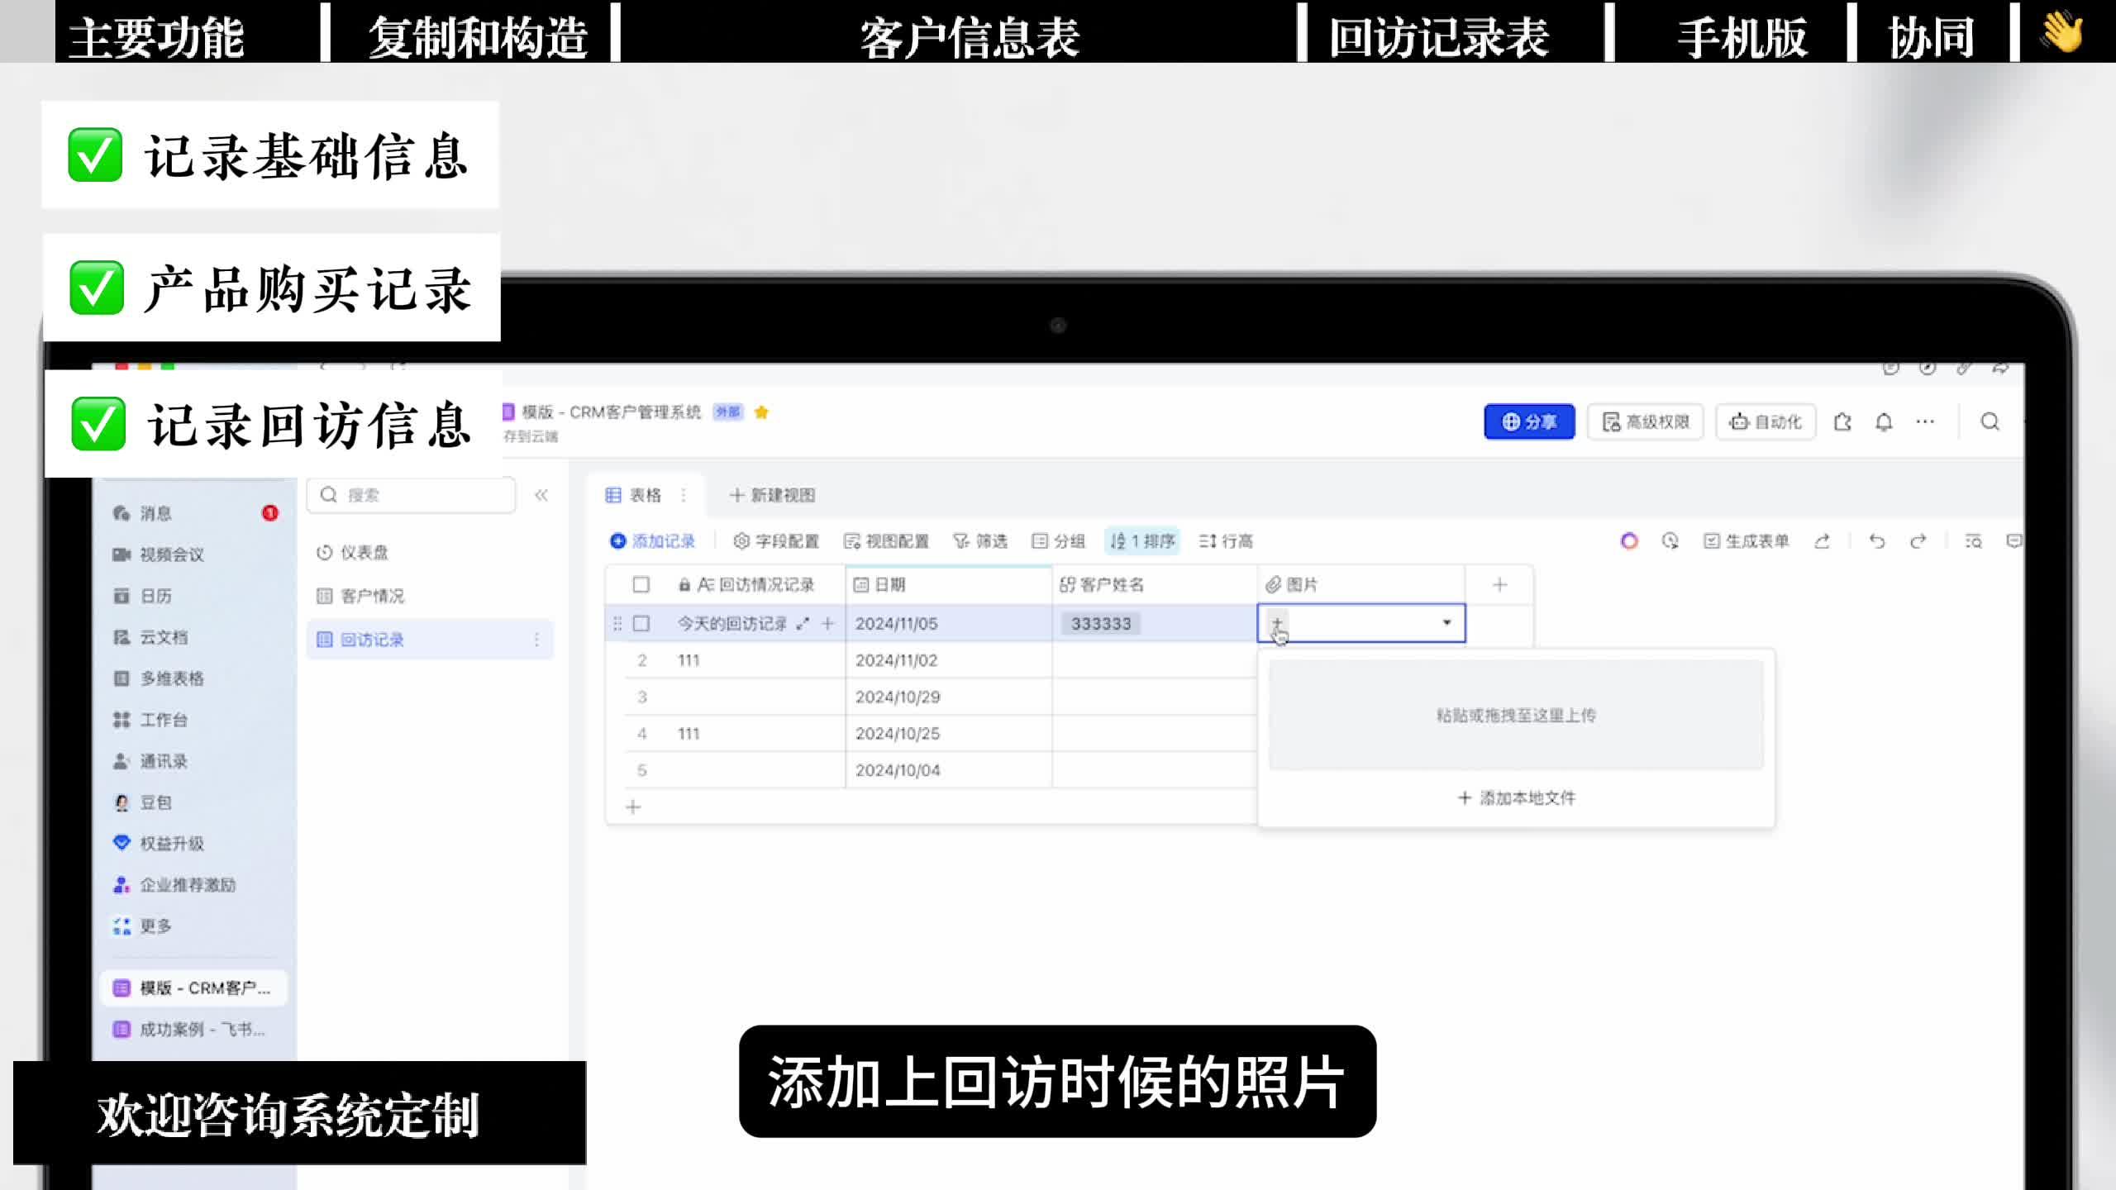The width and height of the screenshot is (2116, 1190).
Task: Click the history clock icon in toolbar
Action: point(1670,541)
